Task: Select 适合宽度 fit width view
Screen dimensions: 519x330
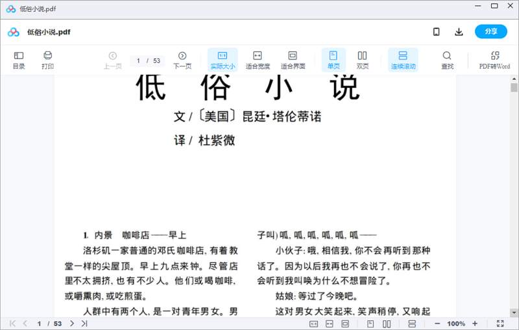Action: 258,60
